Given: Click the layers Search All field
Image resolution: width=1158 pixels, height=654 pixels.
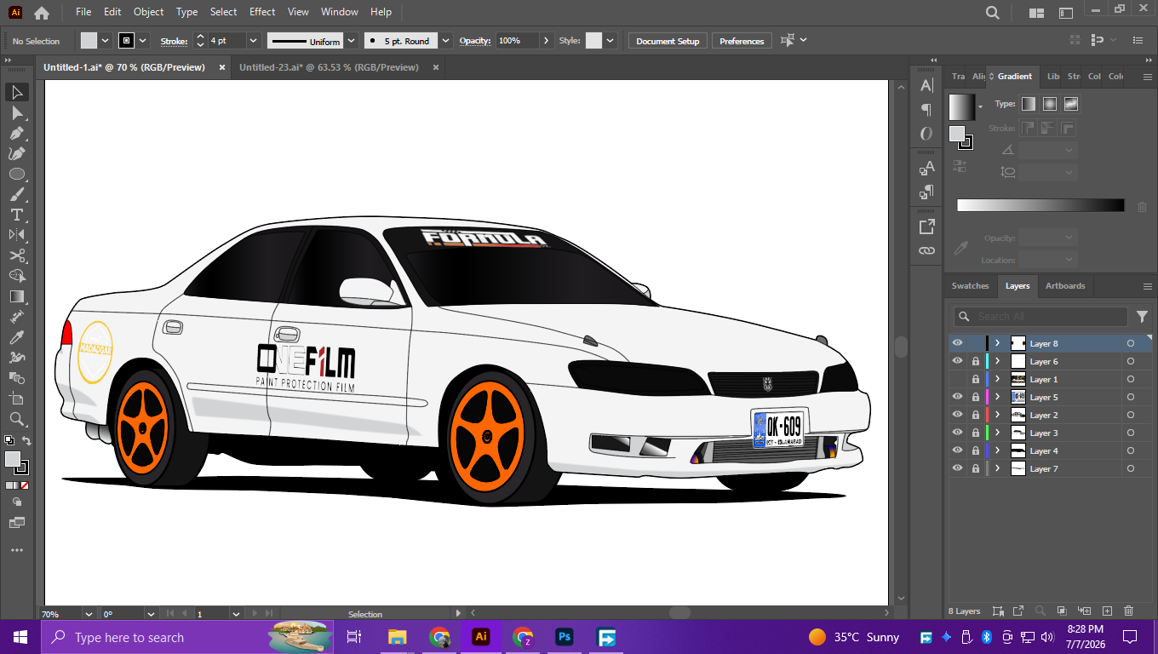Looking at the screenshot, I should pyautogui.click(x=1040, y=317).
